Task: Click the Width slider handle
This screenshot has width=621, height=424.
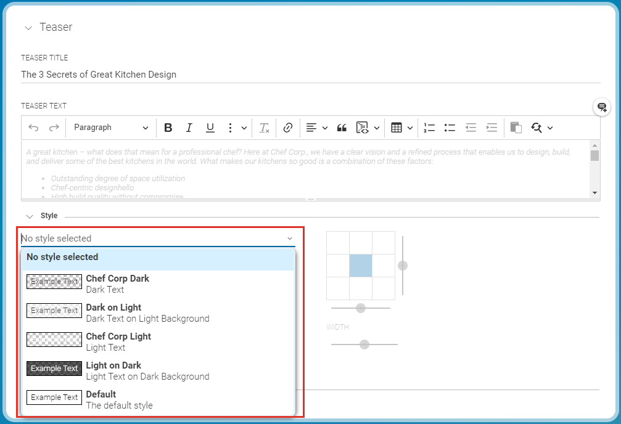Action: coord(364,344)
